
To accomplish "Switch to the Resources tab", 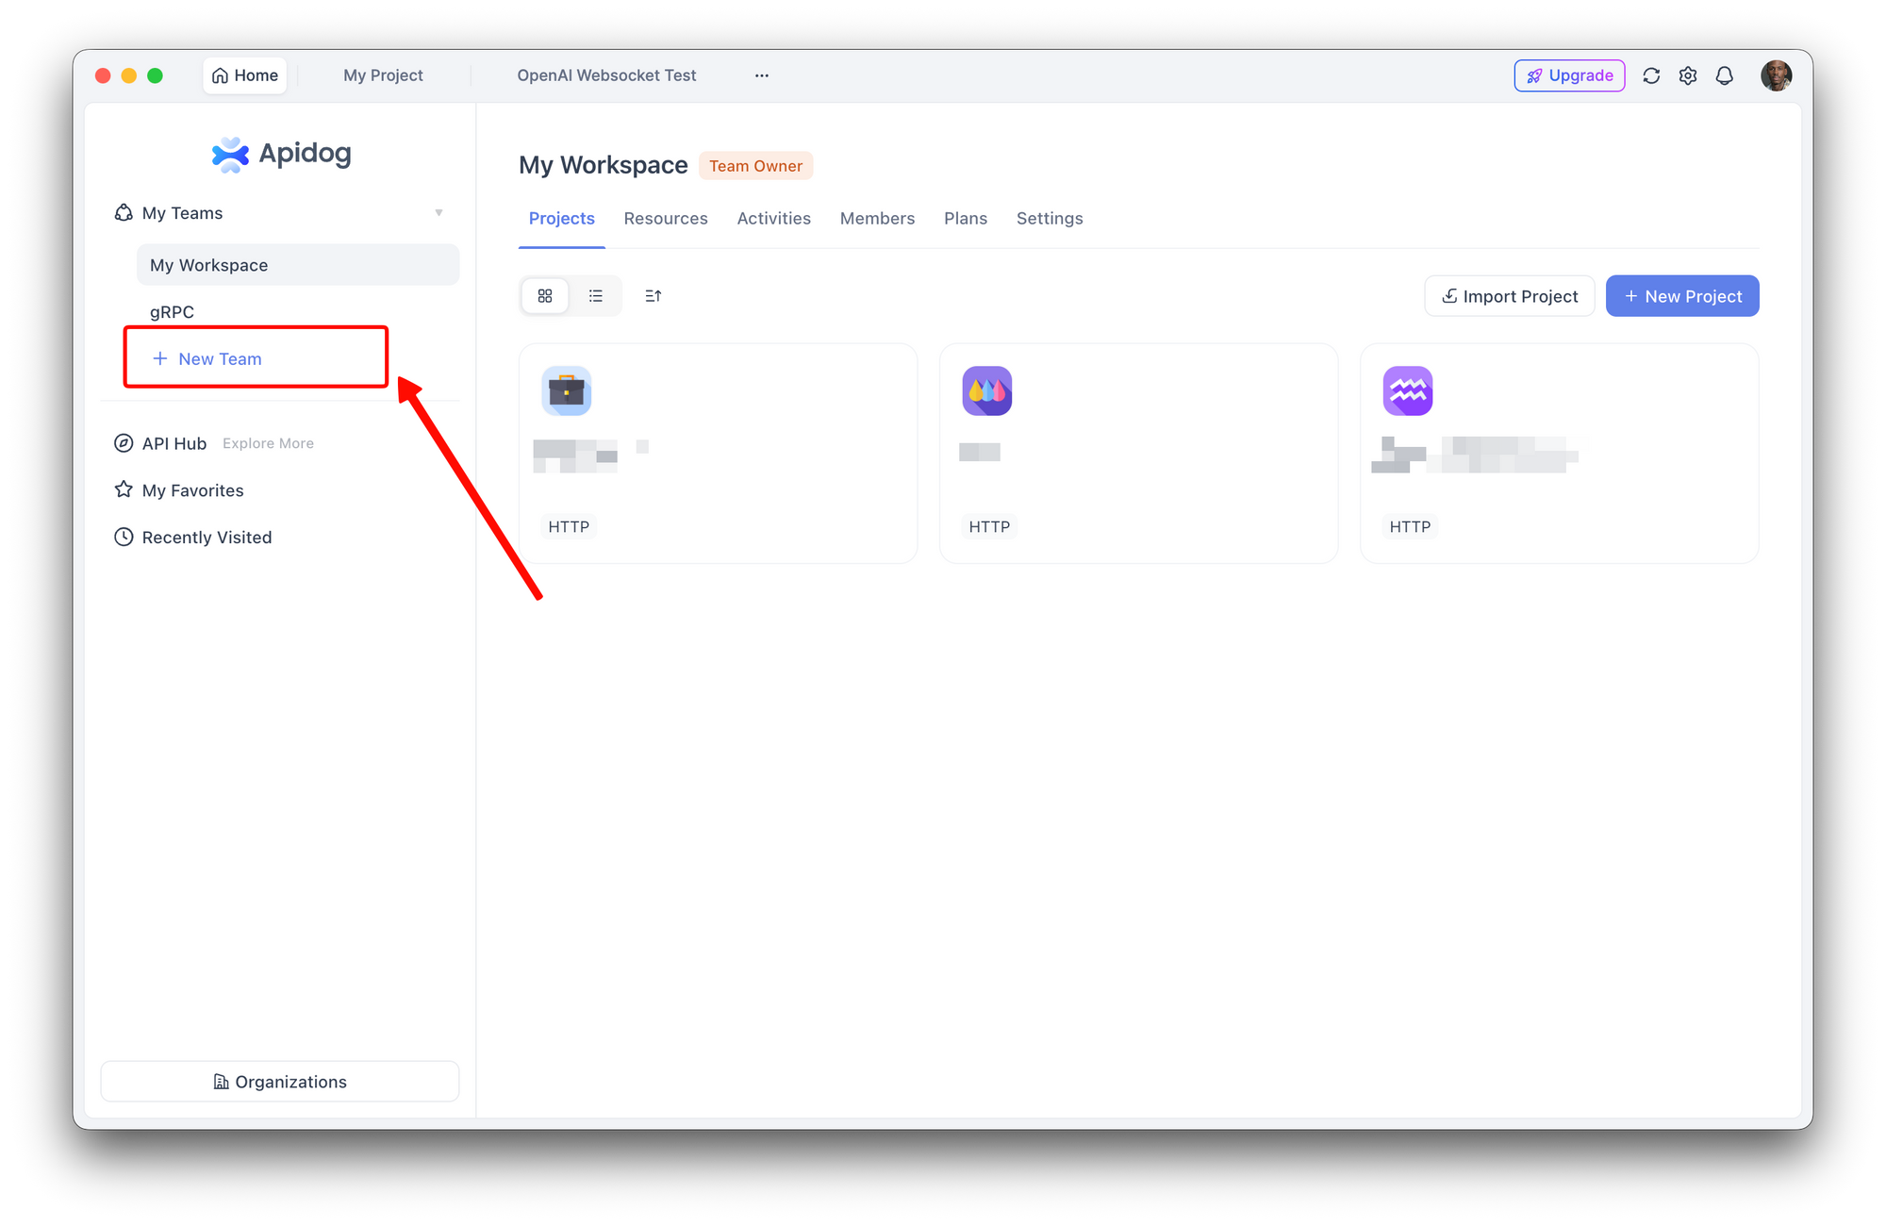I will click(666, 219).
